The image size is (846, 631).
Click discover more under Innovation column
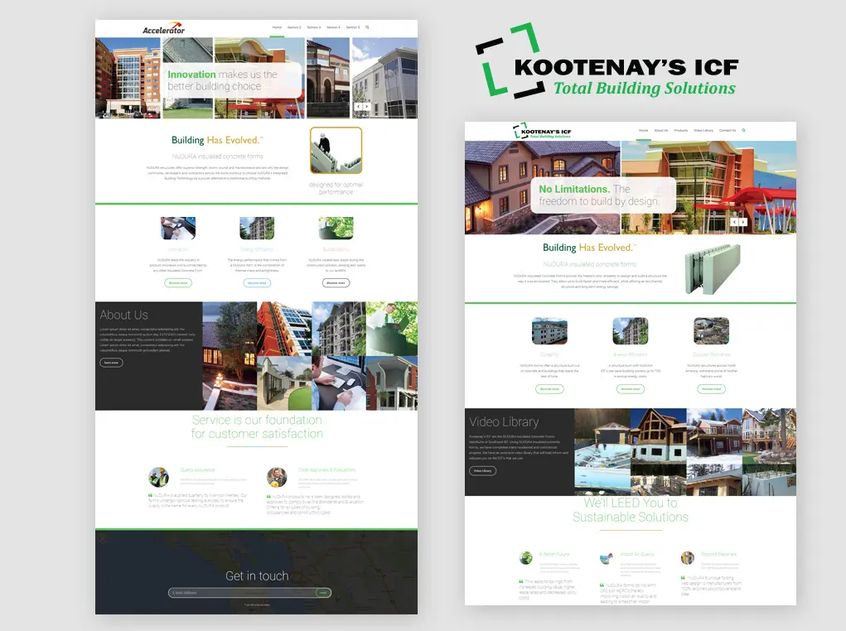coord(178,282)
